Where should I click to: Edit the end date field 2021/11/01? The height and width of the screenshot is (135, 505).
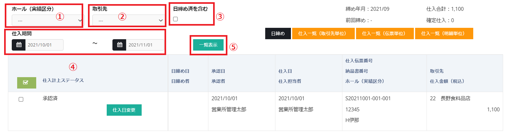(x=145, y=45)
